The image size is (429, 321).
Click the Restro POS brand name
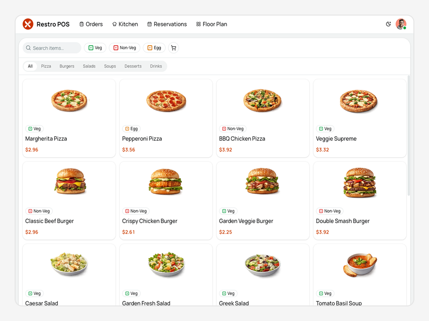53,24
